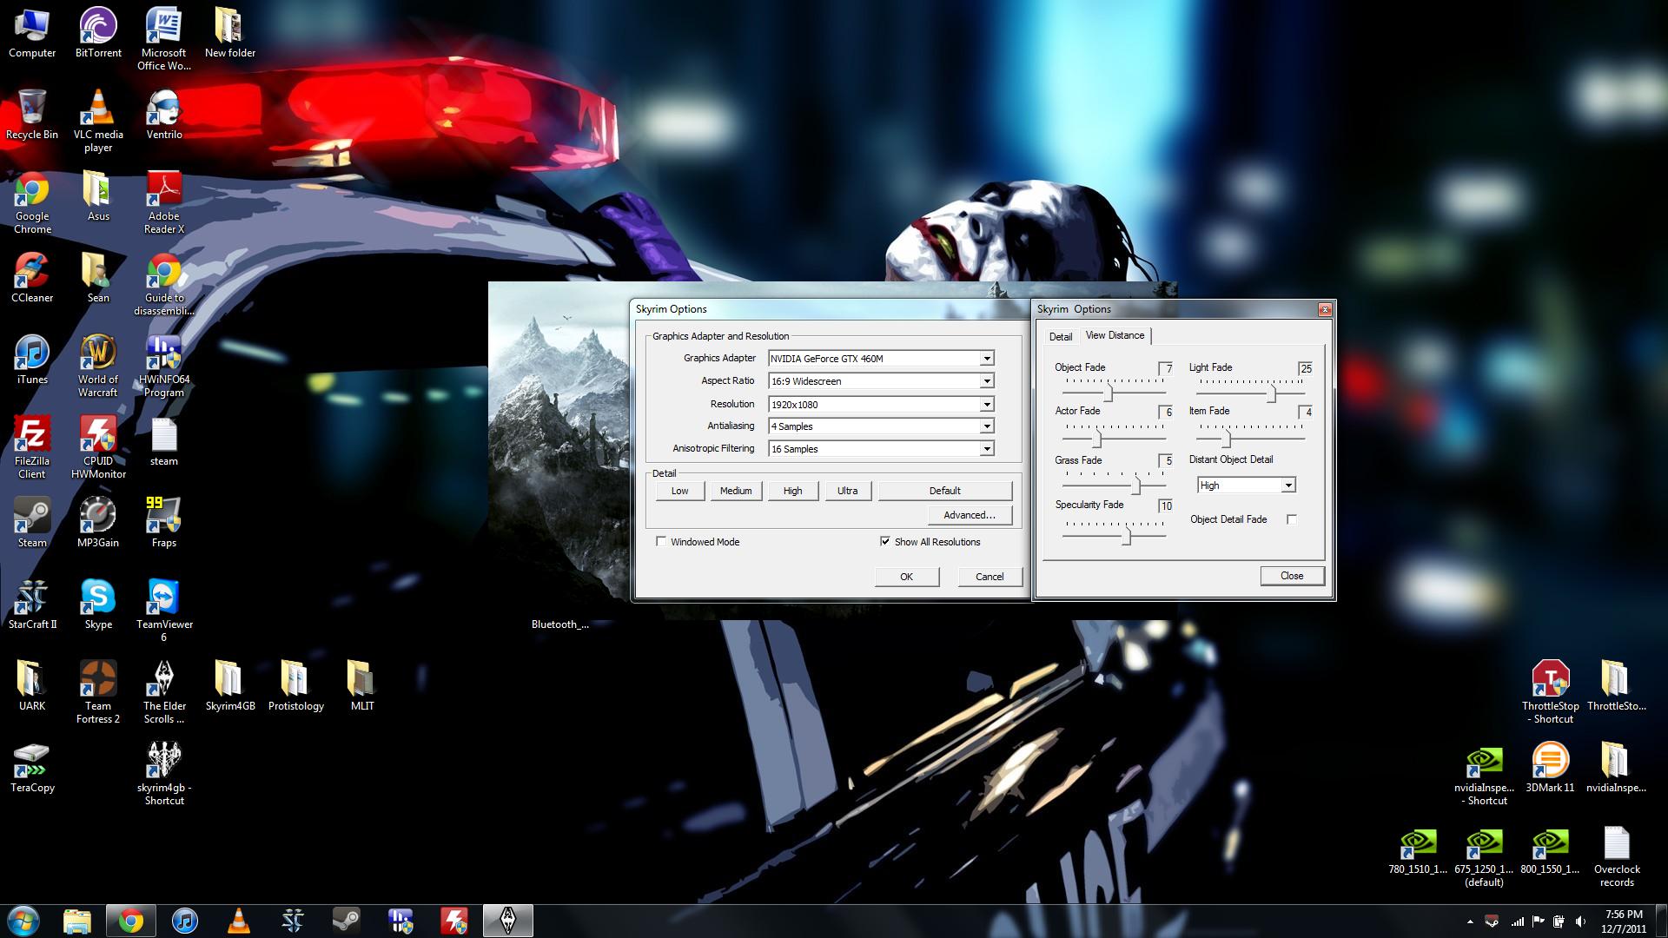Viewport: 1668px width, 938px height.
Task: Click the Object Fade value box
Action: (x=1166, y=368)
